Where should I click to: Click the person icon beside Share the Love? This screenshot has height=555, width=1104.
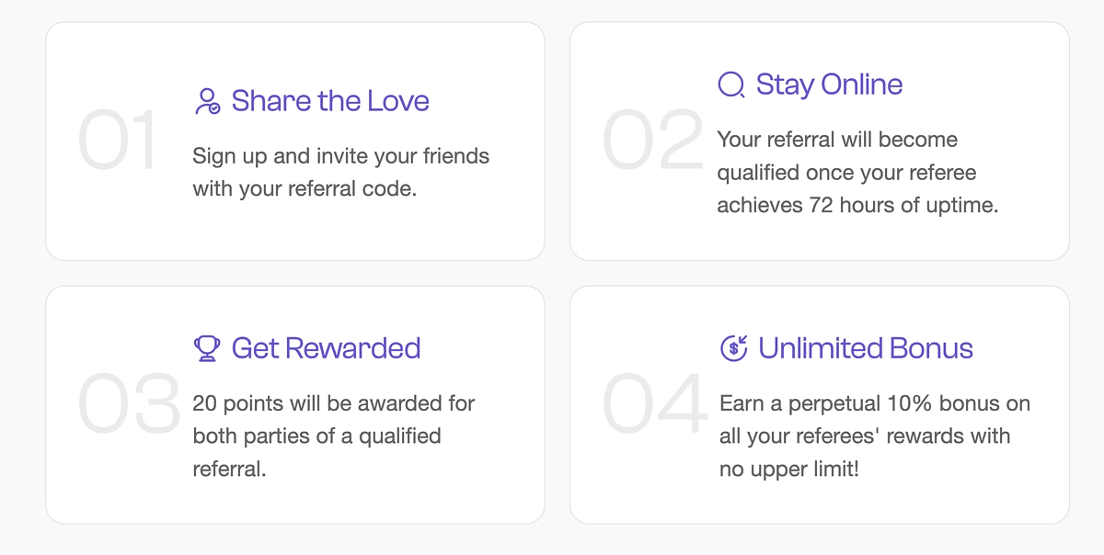point(208,101)
